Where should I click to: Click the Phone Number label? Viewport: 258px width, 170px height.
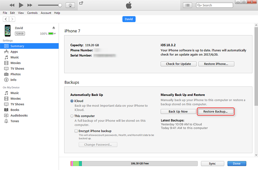[x=82, y=50]
